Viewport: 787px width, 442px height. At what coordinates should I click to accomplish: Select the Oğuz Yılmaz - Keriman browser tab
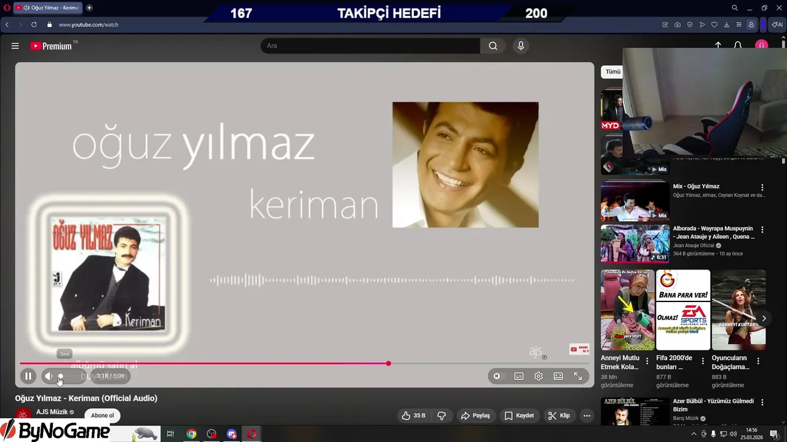coord(47,8)
